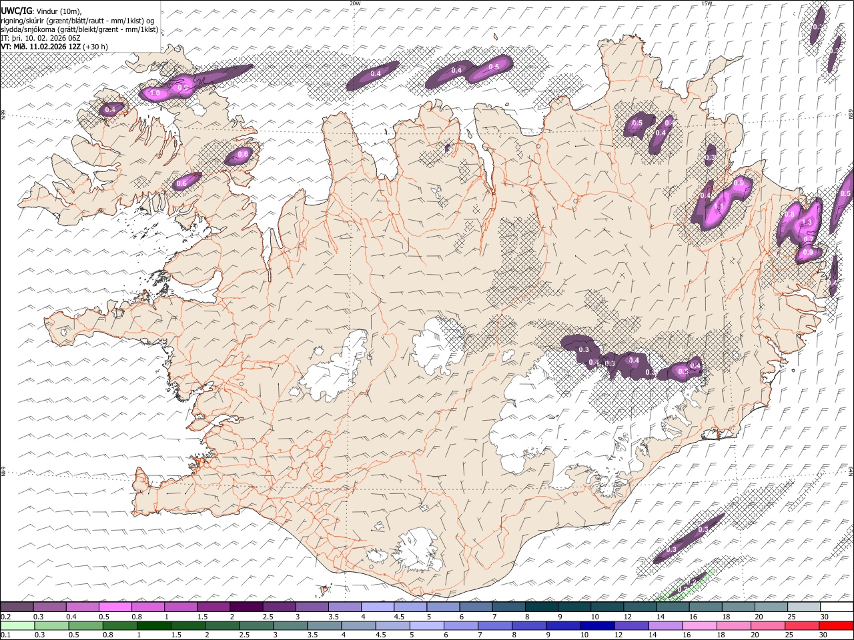Screen dimensions: 854x640
Task: Pick the dark purple upper swatch starting at 2
Action: point(246,607)
